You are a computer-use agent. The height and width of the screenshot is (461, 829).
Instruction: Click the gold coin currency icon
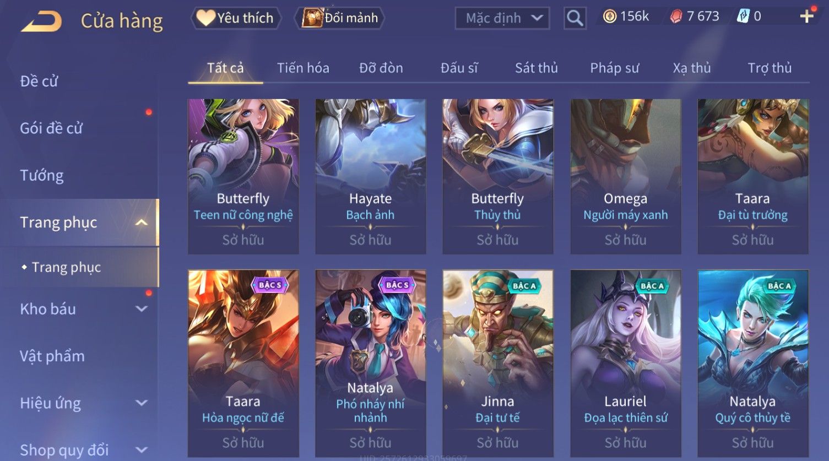610,17
